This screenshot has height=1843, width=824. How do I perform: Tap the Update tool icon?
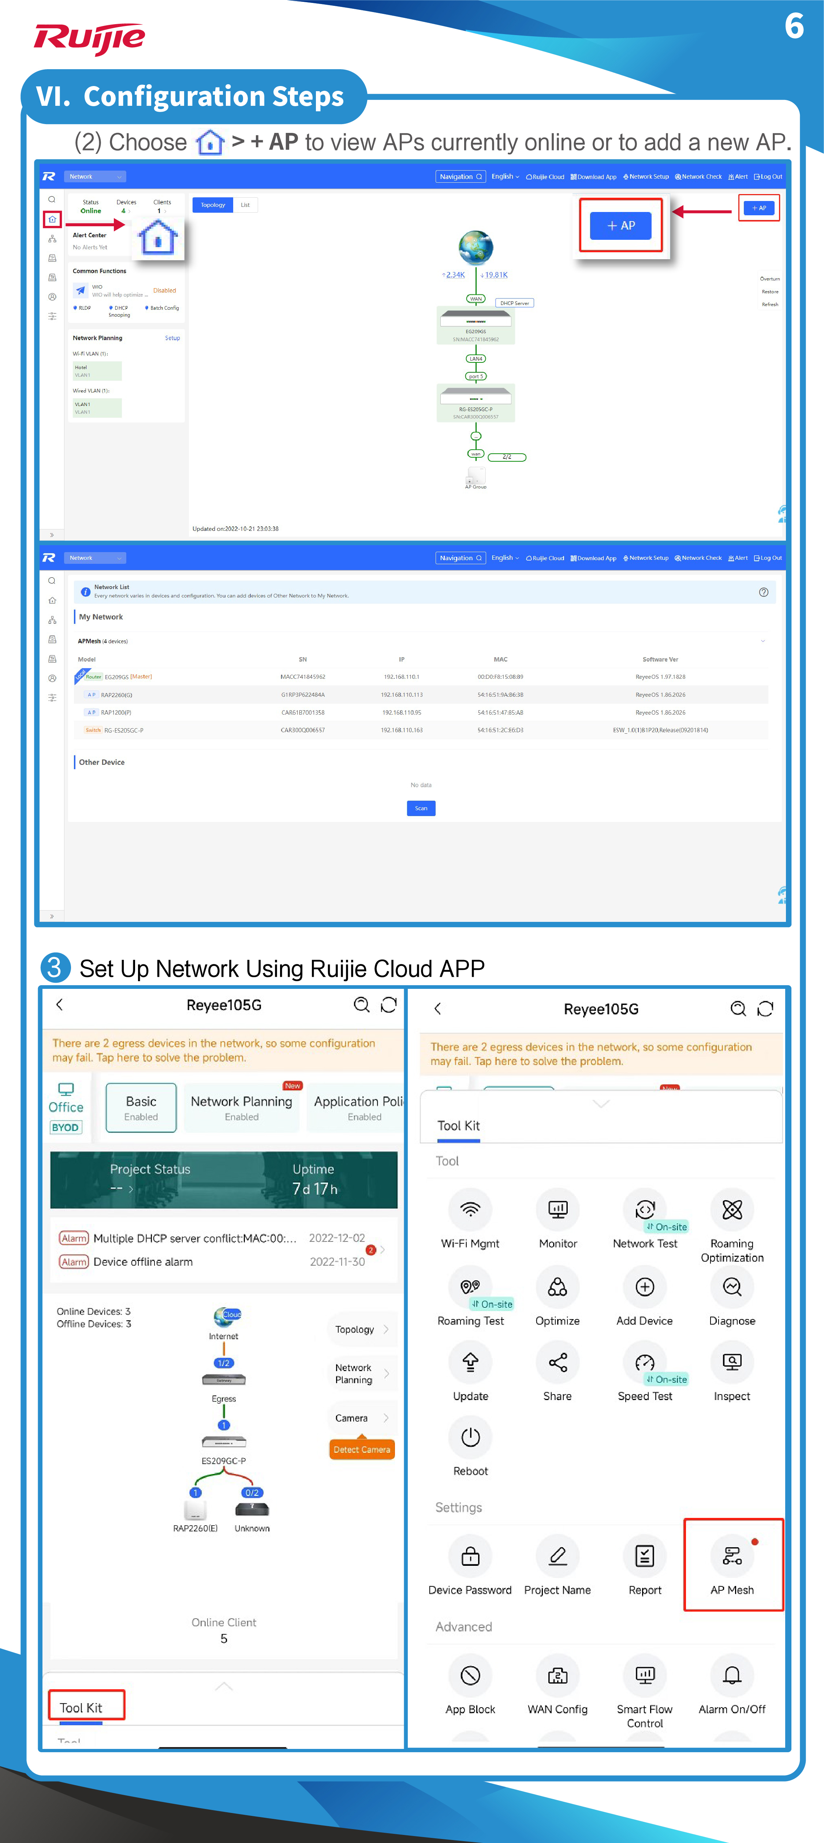click(470, 1362)
